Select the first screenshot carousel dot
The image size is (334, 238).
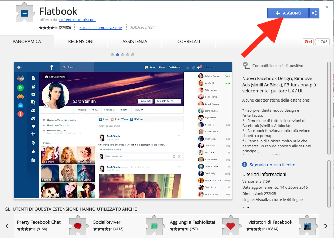[x=112, y=55]
